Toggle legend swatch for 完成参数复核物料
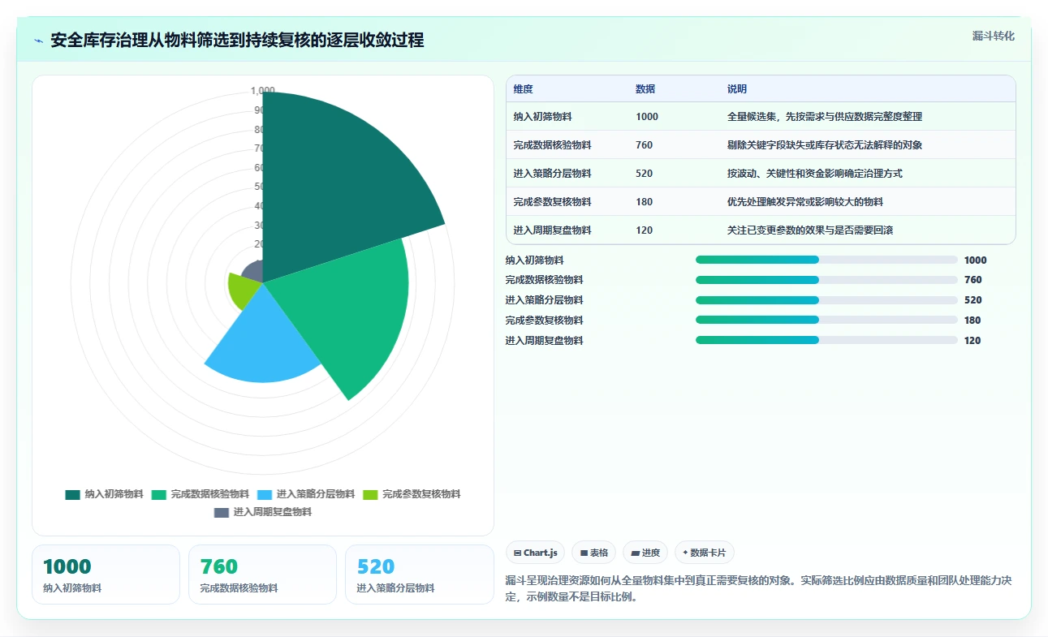This screenshot has width=1048, height=637. pyautogui.click(x=369, y=494)
